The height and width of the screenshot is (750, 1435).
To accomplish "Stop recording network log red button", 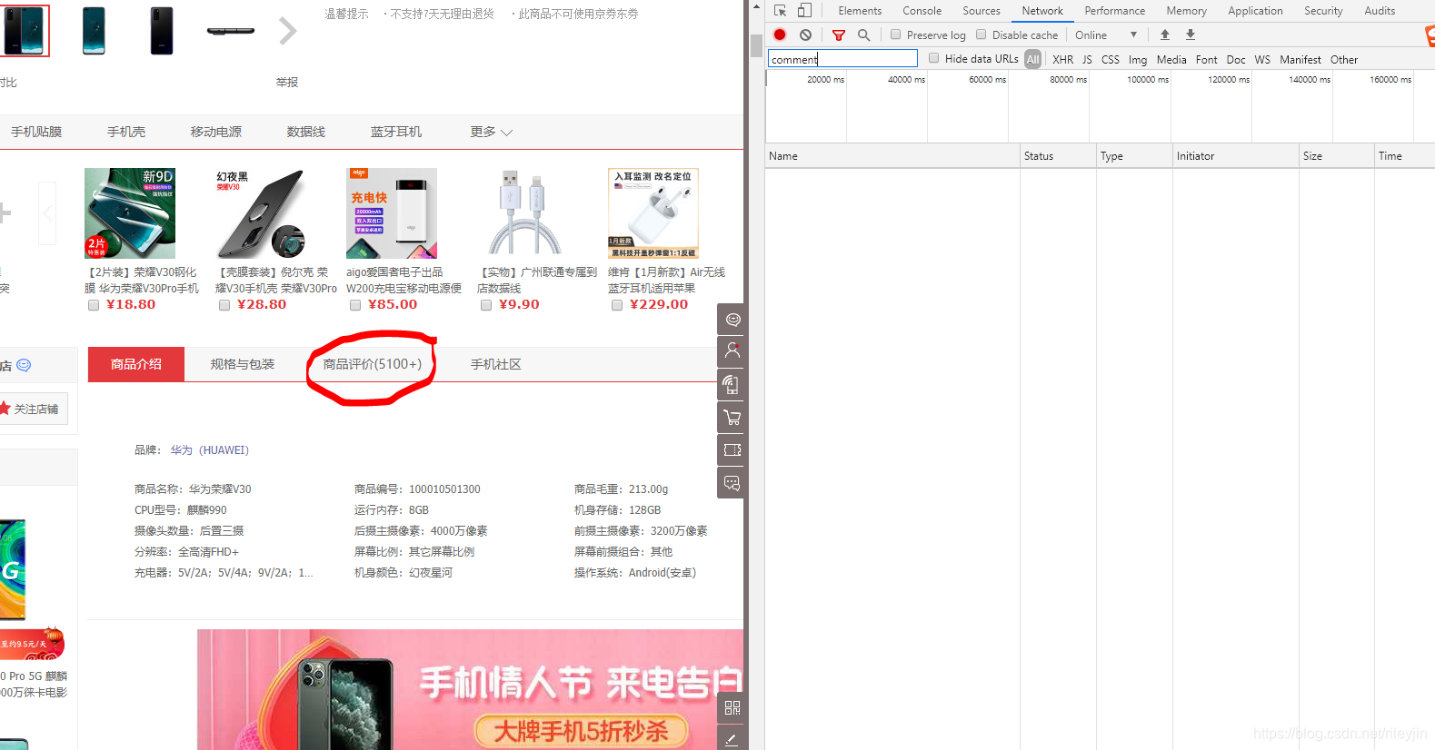I will click(780, 35).
